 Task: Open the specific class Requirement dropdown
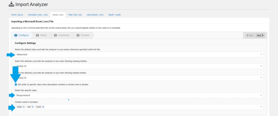(x=139, y=95)
